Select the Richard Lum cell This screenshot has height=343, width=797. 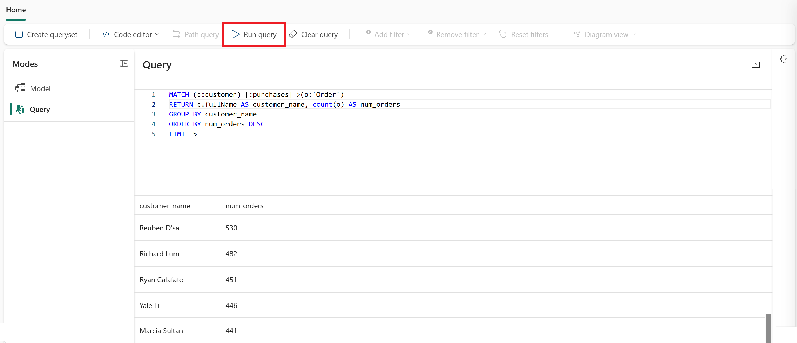point(159,254)
